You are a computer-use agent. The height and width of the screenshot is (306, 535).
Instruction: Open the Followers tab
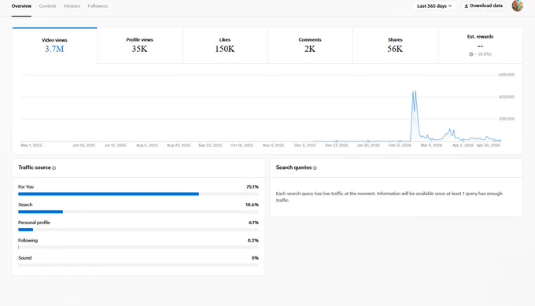98,6
